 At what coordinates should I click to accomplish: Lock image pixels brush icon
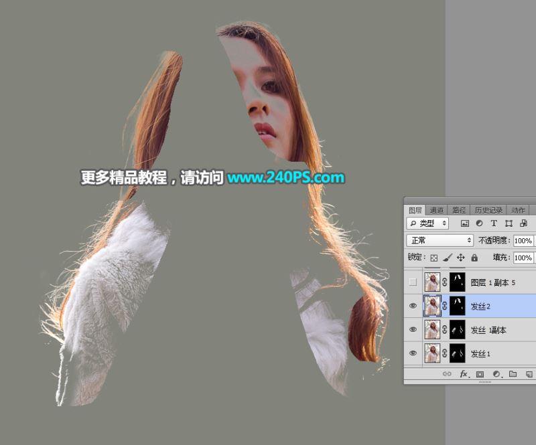pos(448,258)
